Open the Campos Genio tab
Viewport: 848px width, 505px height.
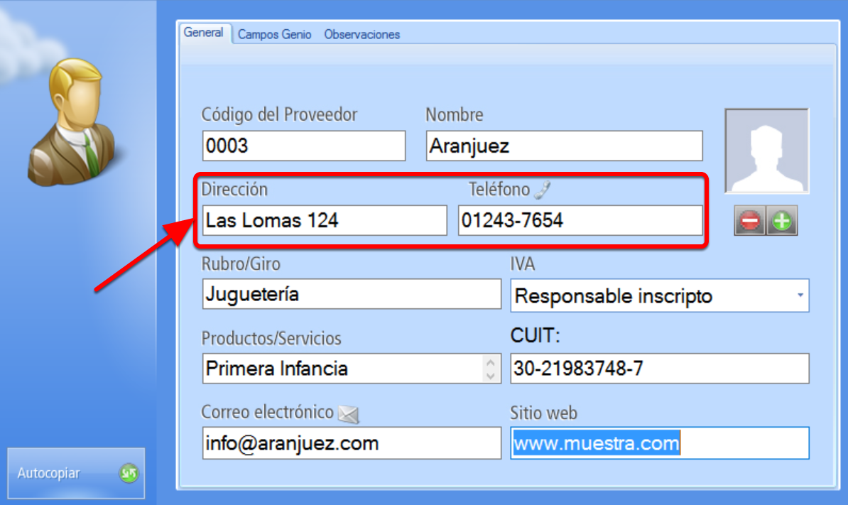[275, 35]
